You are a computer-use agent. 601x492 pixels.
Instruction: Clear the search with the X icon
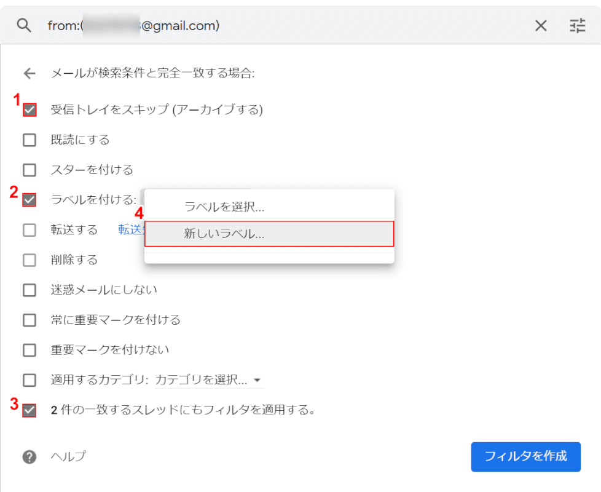pyautogui.click(x=541, y=26)
